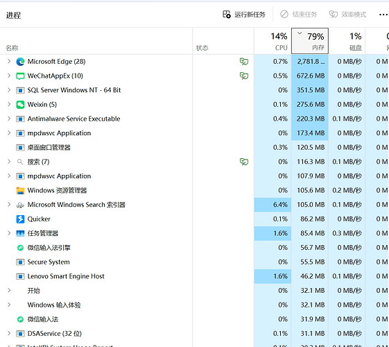This screenshot has width=389, height=347.
Task: Sort by the 名称 column header
Action: tap(96, 41)
